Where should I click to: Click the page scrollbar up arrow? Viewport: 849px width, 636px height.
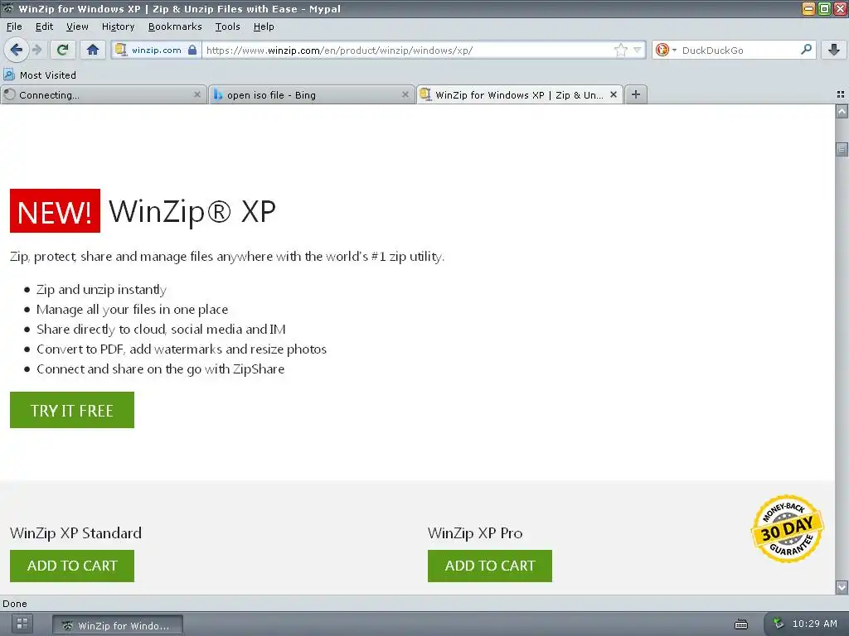click(842, 112)
